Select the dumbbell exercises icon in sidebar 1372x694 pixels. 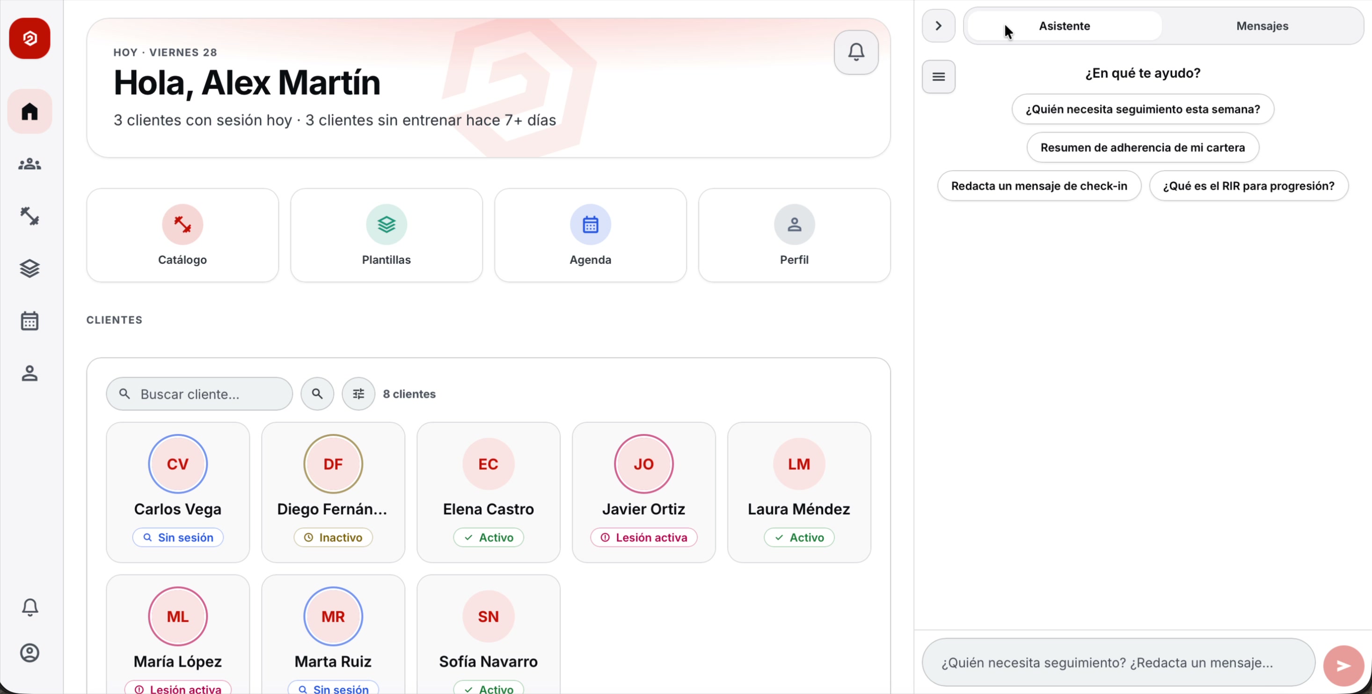(x=29, y=216)
